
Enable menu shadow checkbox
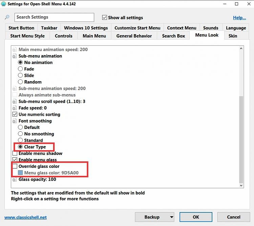tap(15, 153)
